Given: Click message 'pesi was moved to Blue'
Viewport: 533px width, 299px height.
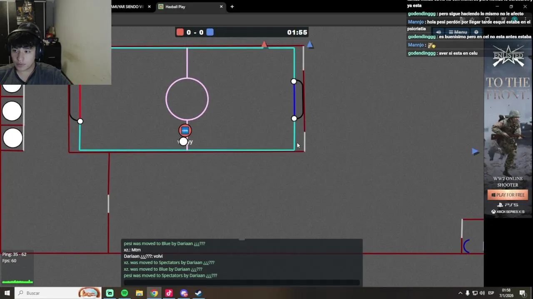Looking at the screenshot, I should pos(164,244).
